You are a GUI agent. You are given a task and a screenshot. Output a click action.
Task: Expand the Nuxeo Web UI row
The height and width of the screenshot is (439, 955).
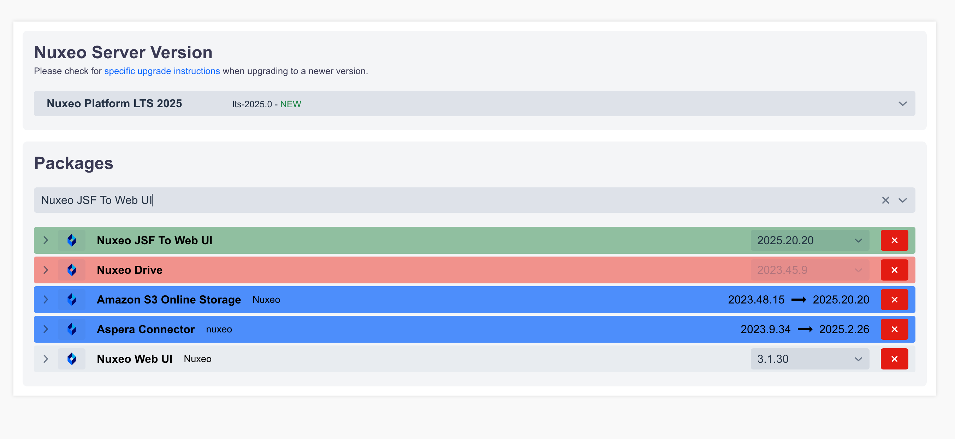[x=46, y=359]
